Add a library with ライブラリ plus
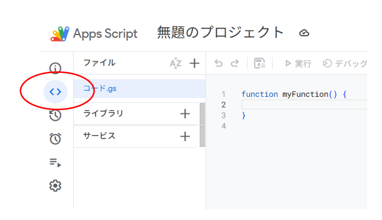Screen dimensions: 382x220 pos(185,114)
